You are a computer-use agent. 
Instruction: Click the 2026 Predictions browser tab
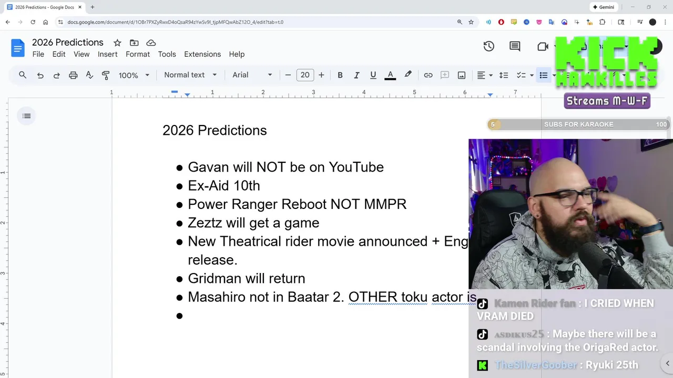coord(44,7)
